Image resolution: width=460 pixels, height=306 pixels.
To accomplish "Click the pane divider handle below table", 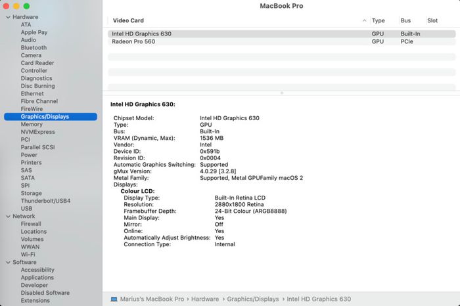I will click(x=282, y=93).
